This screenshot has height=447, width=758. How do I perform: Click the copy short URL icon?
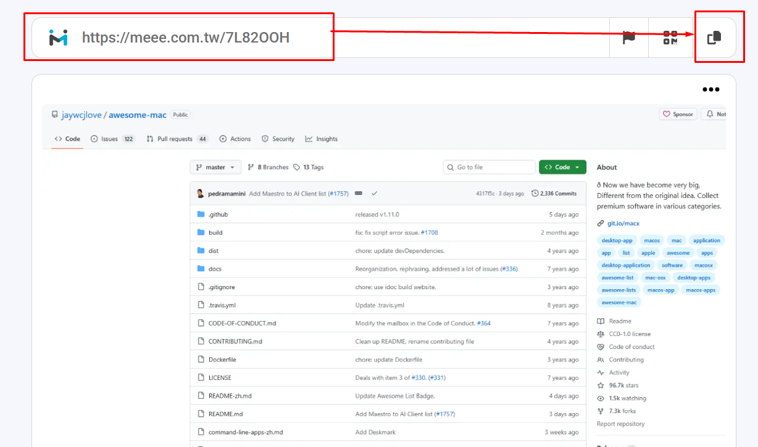(x=714, y=38)
